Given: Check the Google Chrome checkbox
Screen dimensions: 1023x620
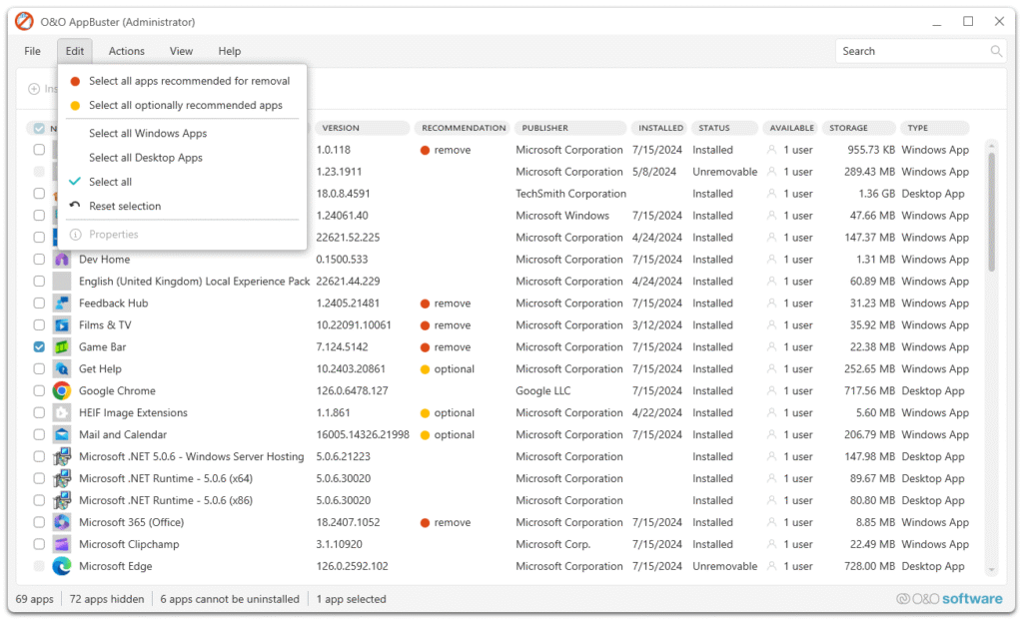Looking at the screenshot, I should click(39, 391).
